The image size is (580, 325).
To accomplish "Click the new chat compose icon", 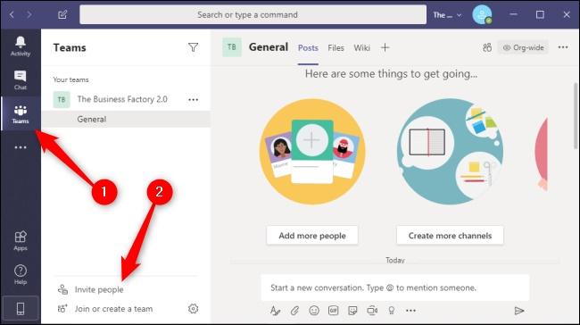I will click(x=62, y=15).
